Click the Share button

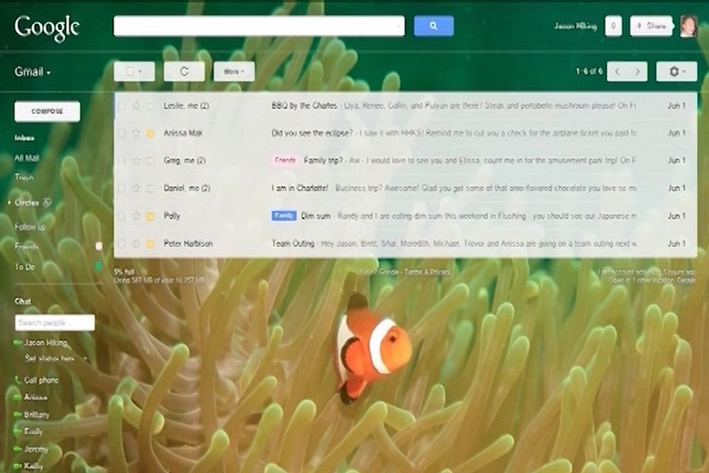point(651,26)
